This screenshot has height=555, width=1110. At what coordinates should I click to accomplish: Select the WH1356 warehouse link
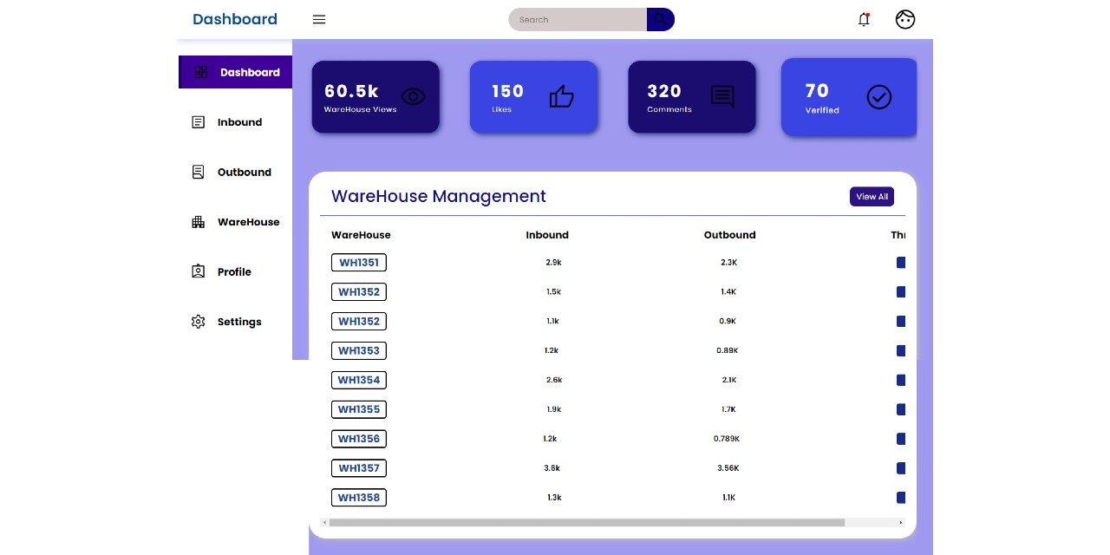[358, 439]
